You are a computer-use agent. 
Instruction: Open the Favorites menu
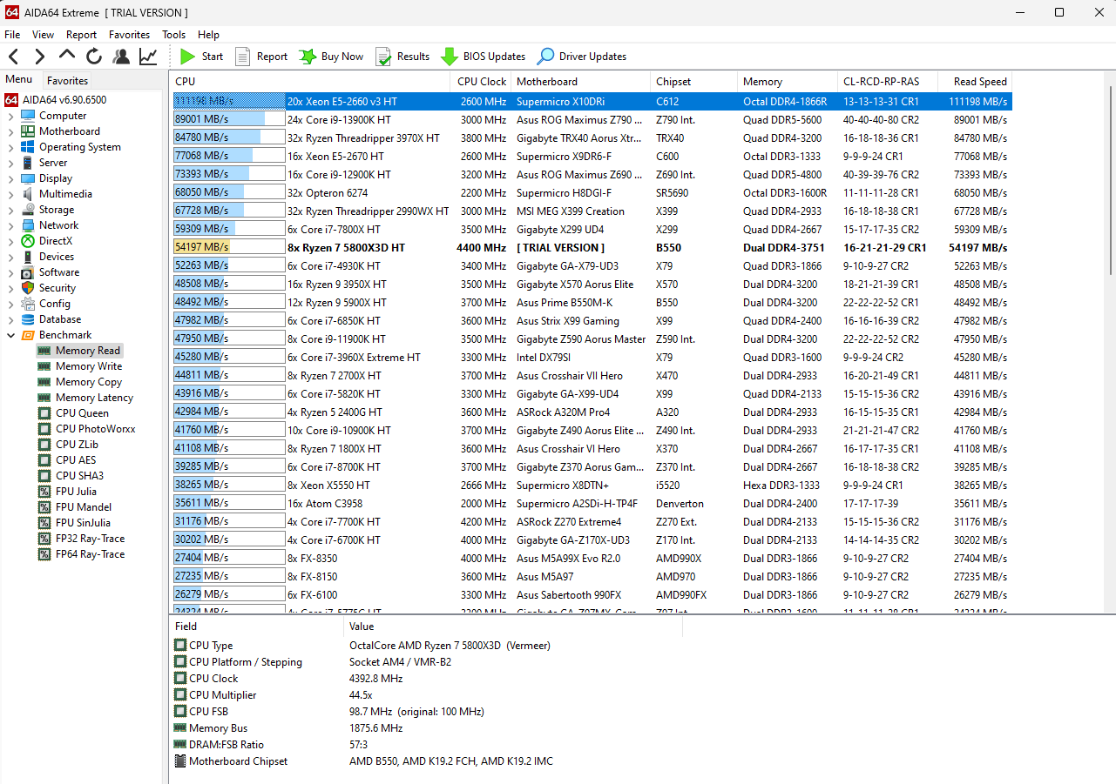pos(130,35)
